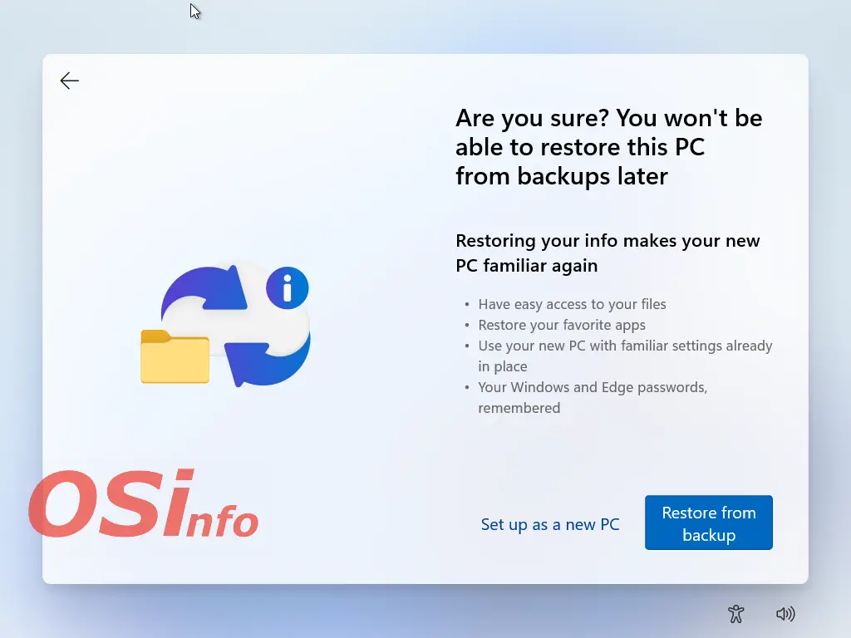This screenshot has height=638, width=851.
Task: Click the lower blue sync arrow graphic
Action: coord(274,359)
